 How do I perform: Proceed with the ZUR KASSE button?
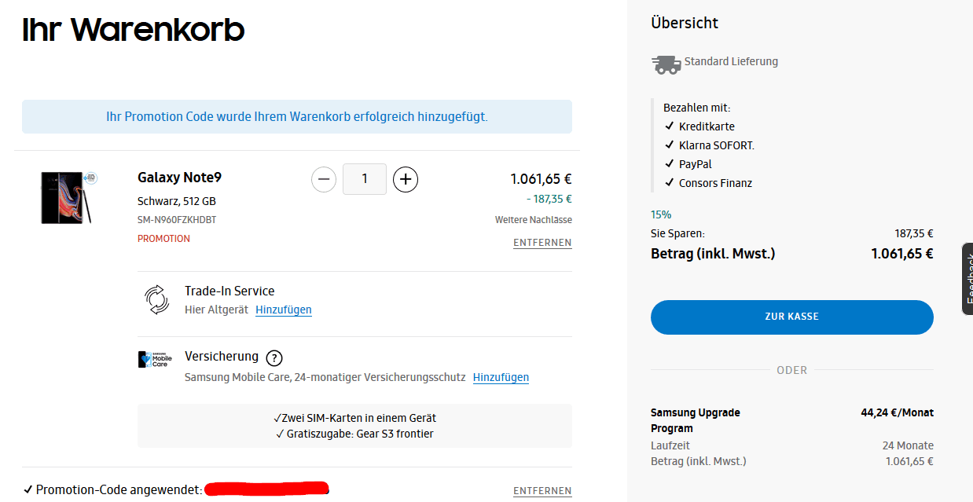tap(792, 317)
